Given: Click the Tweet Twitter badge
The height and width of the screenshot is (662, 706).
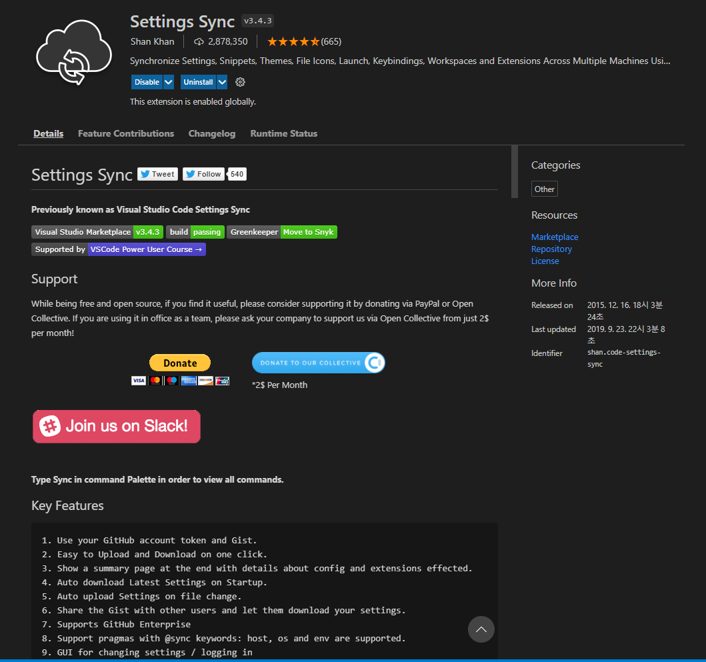Looking at the screenshot, I should (x=157, y=174).
